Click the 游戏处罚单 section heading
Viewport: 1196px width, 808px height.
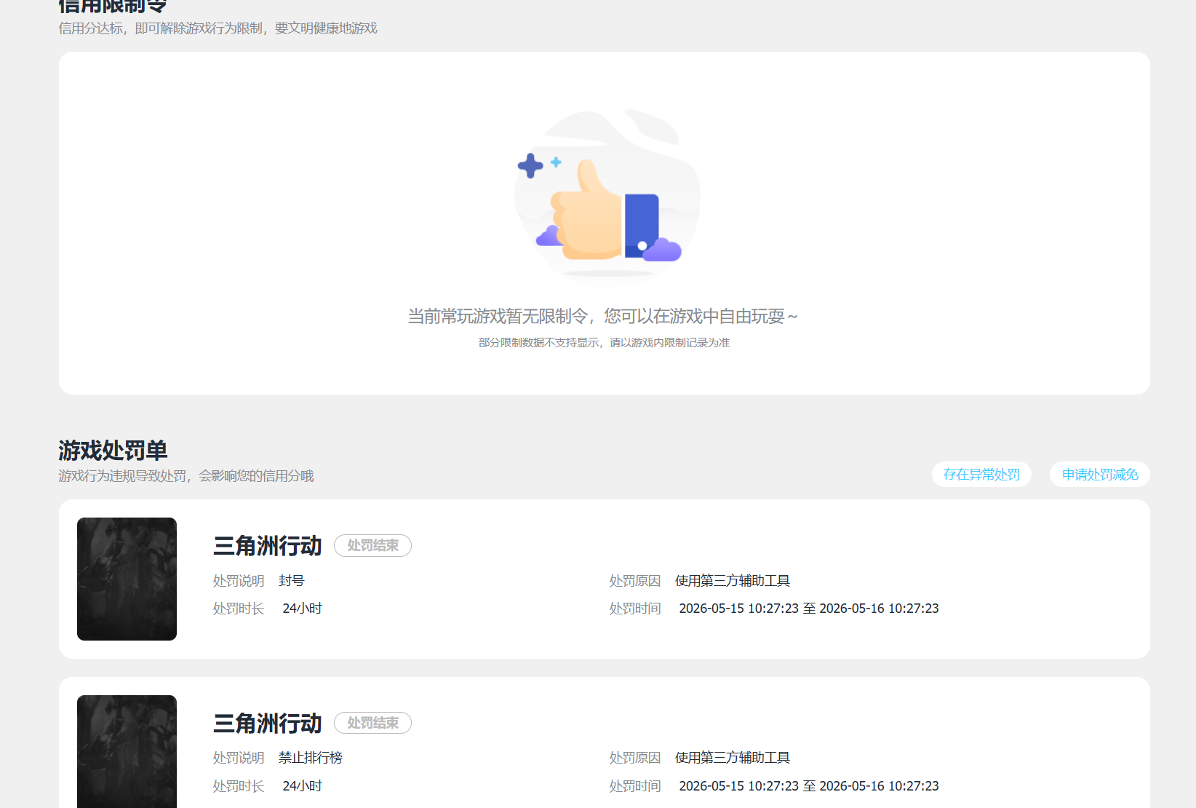coord(113,451)
